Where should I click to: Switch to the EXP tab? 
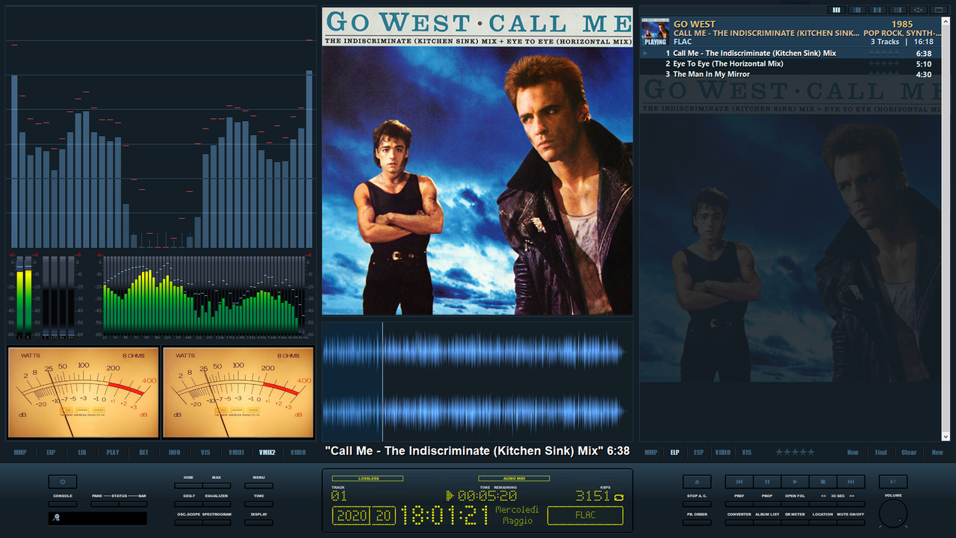51,452
